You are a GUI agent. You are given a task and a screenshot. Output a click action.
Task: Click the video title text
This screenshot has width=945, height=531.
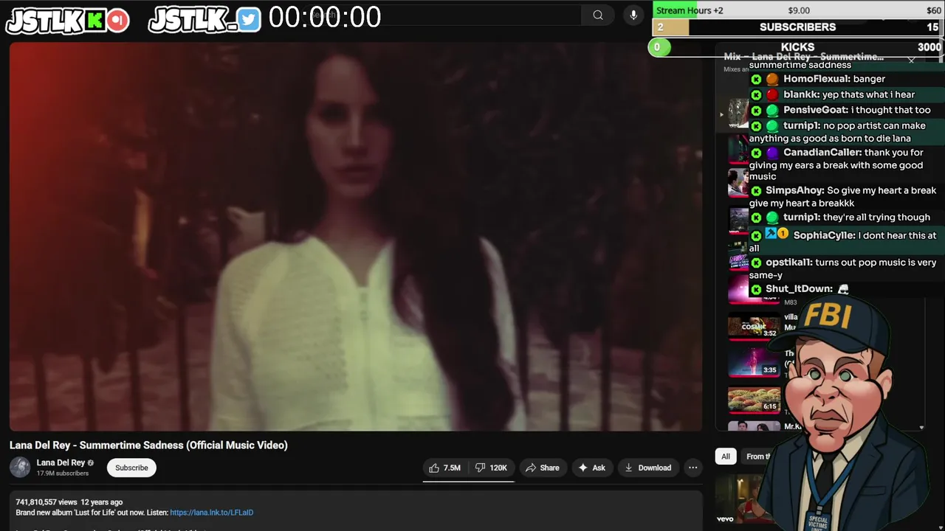pos(148,445)
